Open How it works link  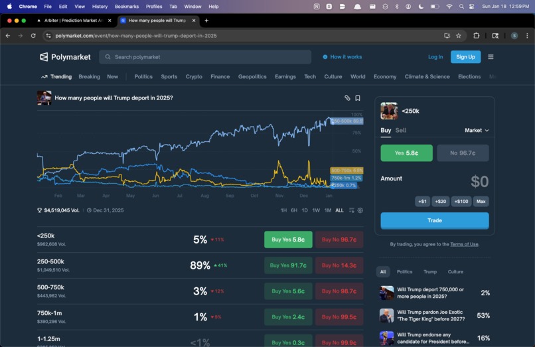(x=343, y=57)
